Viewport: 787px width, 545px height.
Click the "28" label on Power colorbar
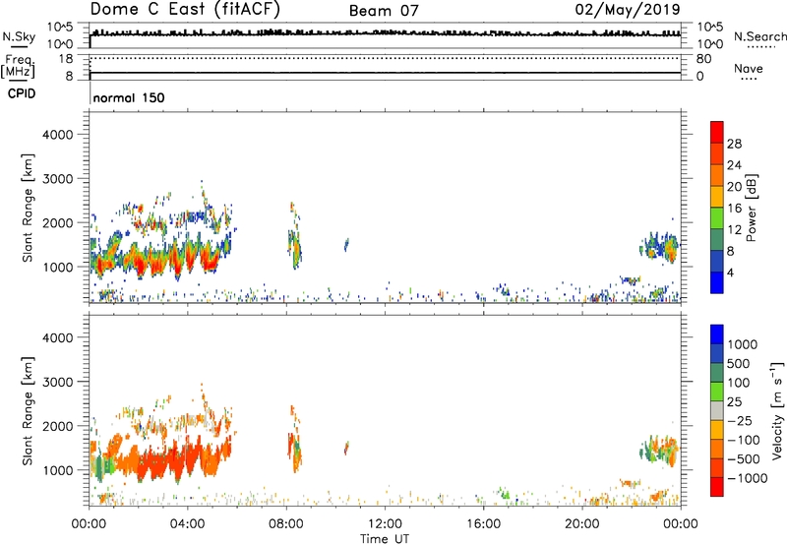(x=734, y=144)
